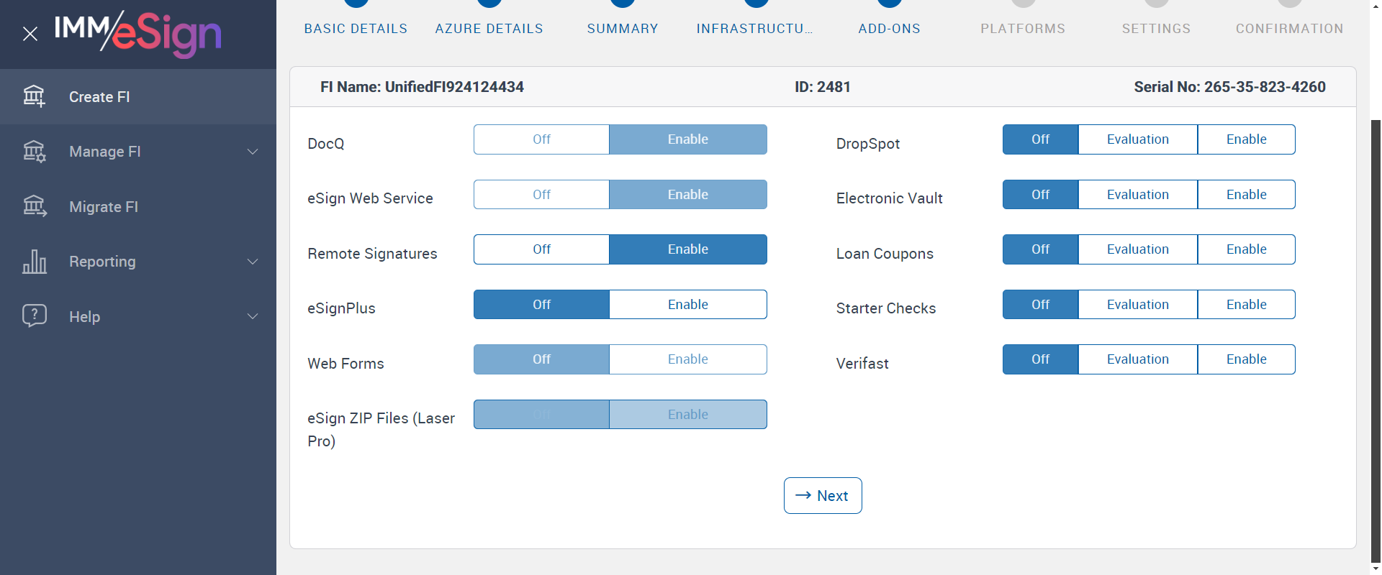Image resolution: width=1382 pixels, height=575 pixels.
Task: Turn Remote Signatures Off
Action: tap(541, 249)
